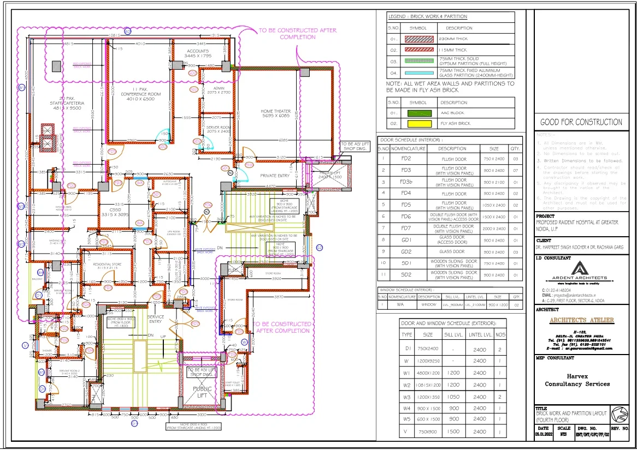Click the GOOD FOR CONSTRUCTION stamp text
Viewport: 637px width, 450px height.
[x=581, y=122]
